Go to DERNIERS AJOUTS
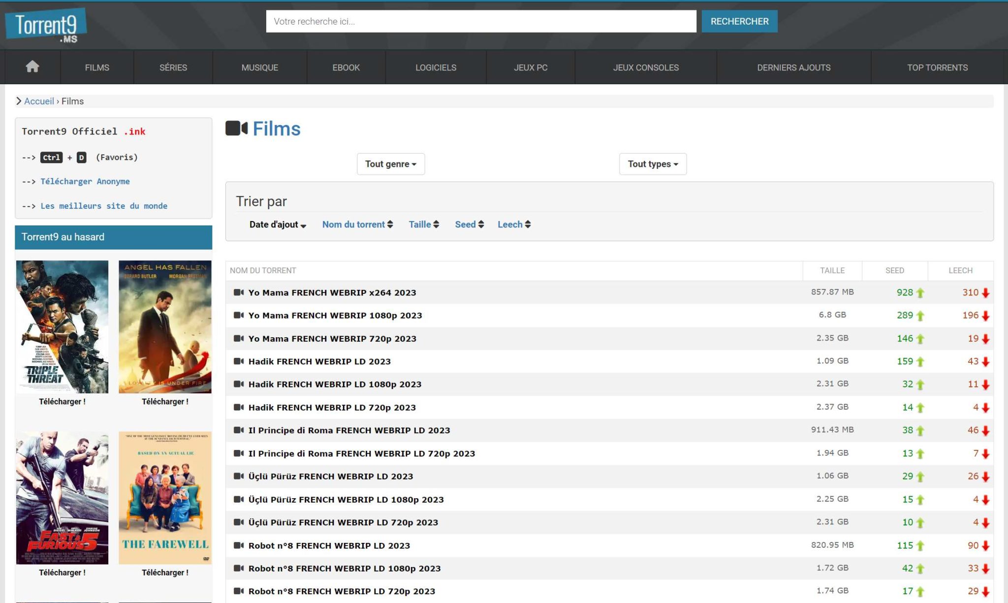Screen dimensions: 1008x603 (793, 67)
